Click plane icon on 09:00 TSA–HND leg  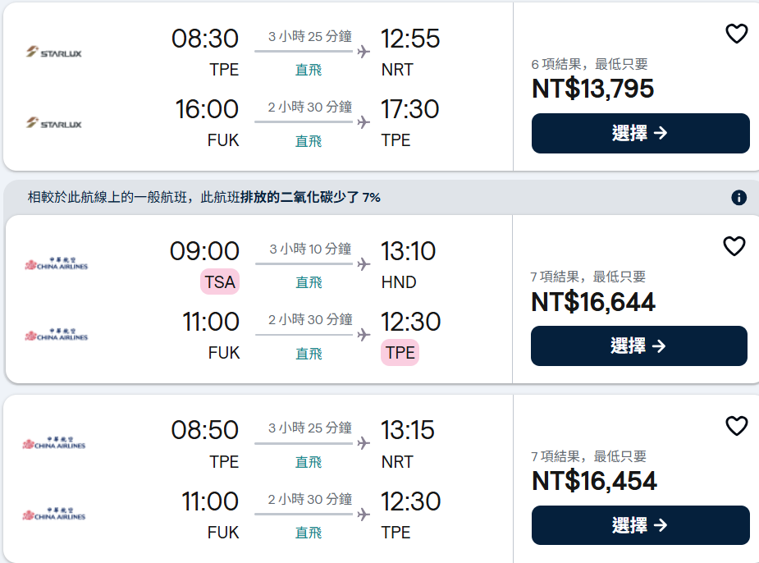click(x=363, y=264)
